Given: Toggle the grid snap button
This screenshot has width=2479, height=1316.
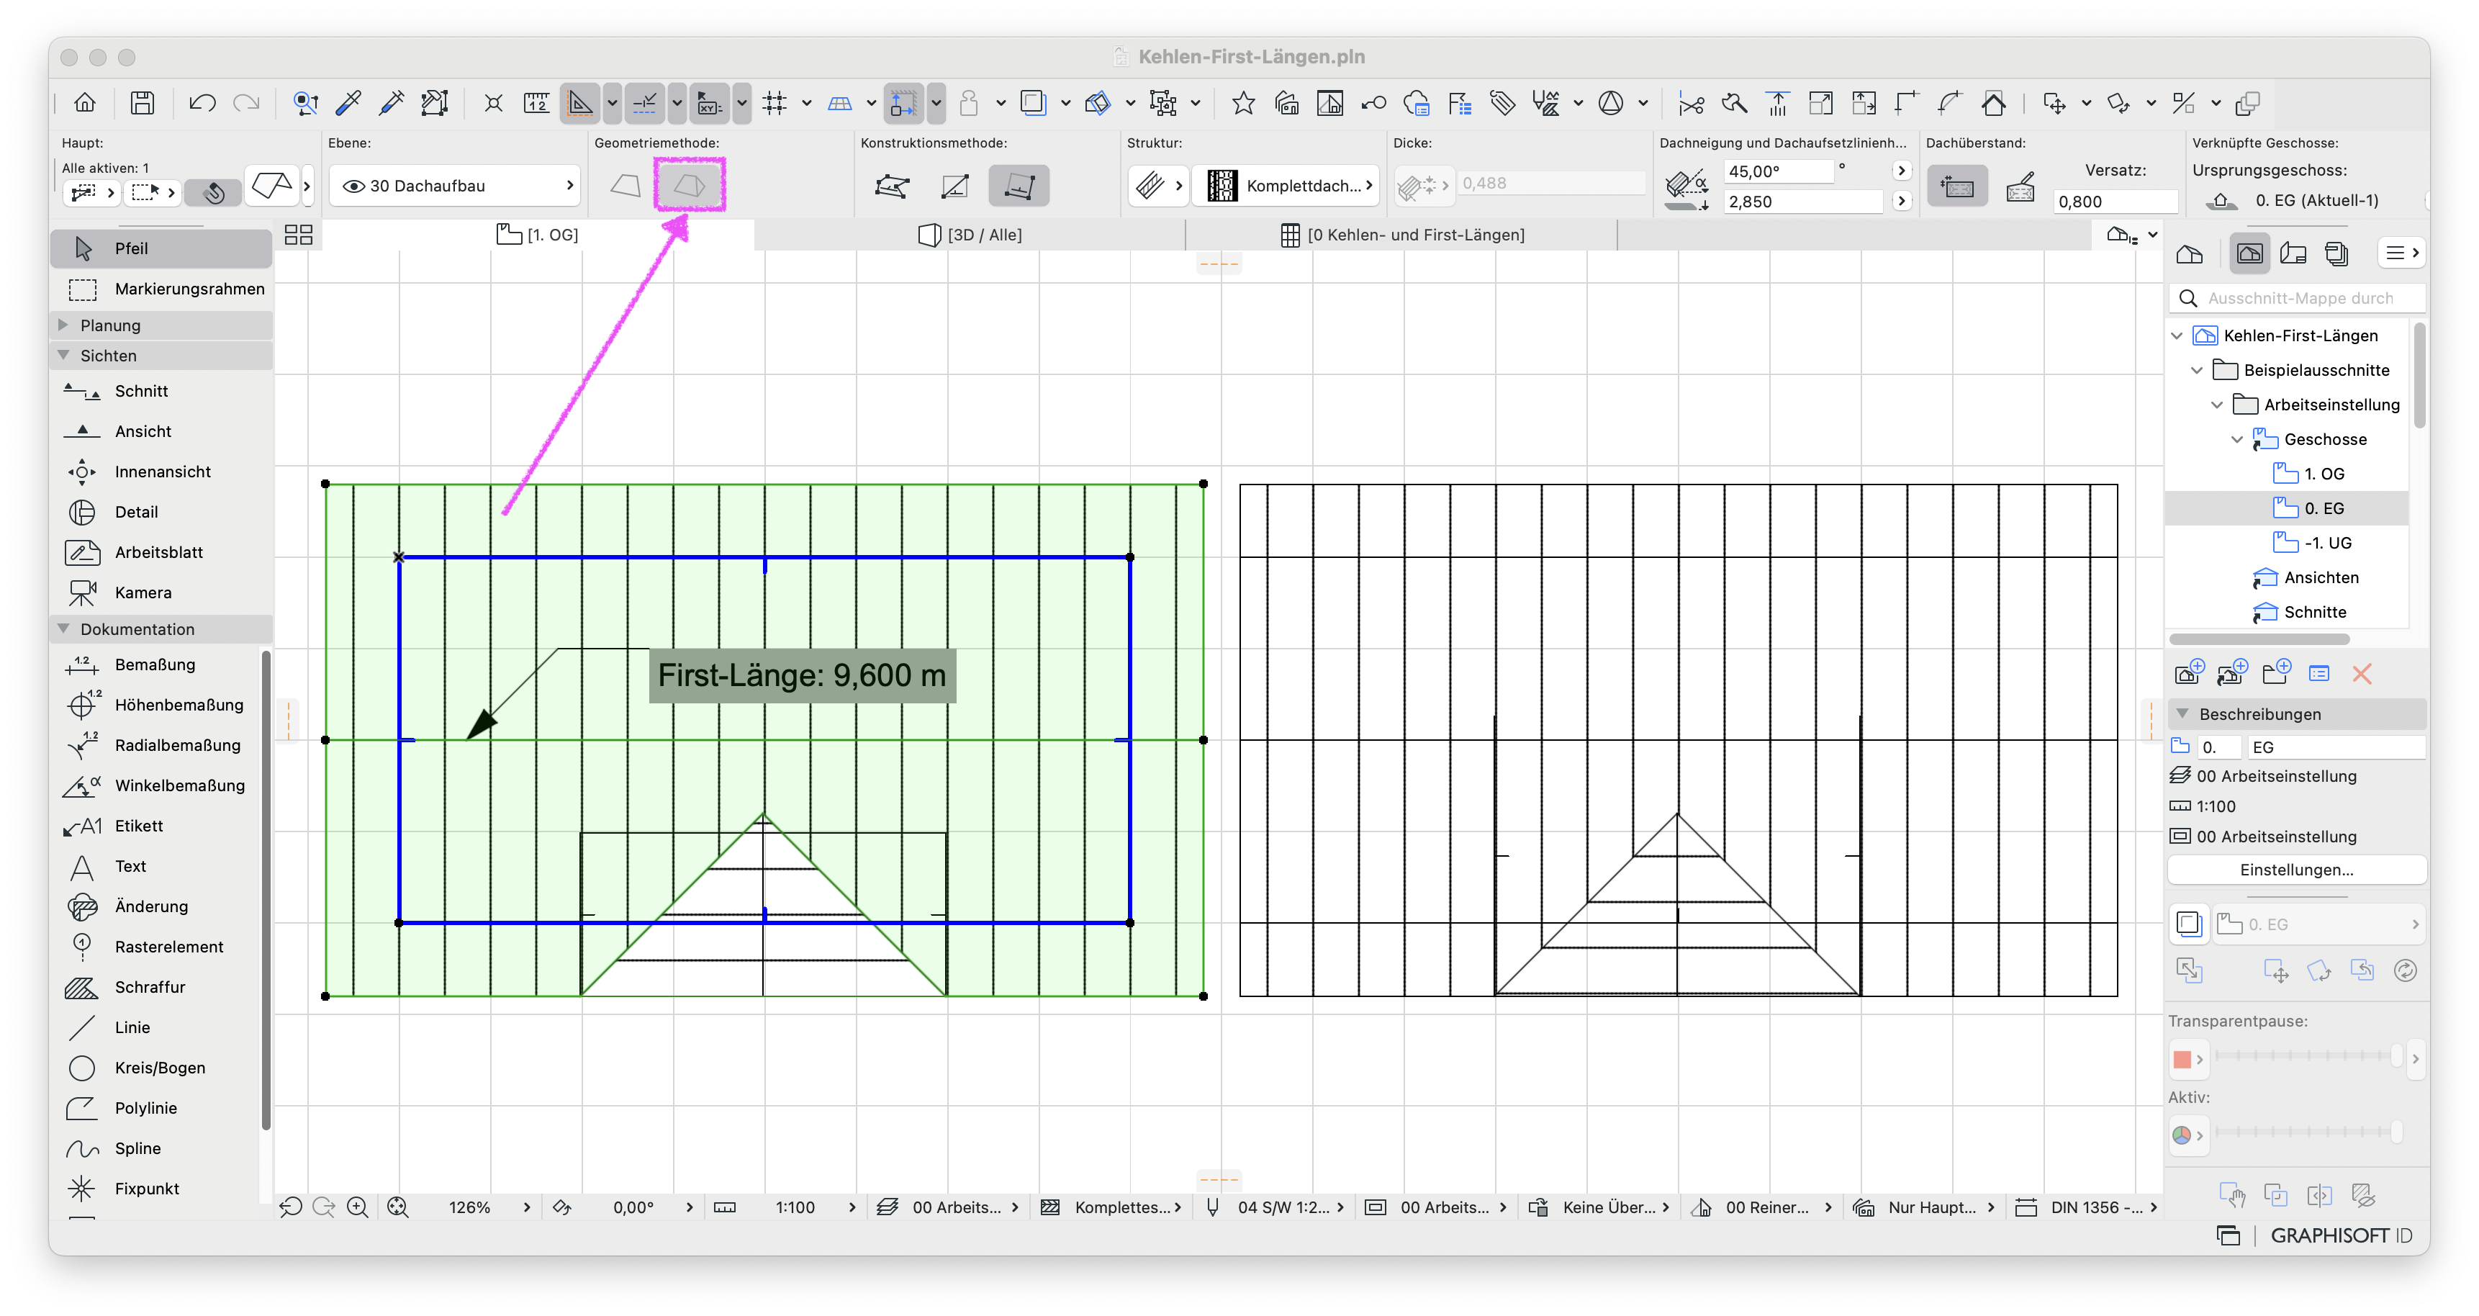Looking at the screenshot, I should (775, 103).
